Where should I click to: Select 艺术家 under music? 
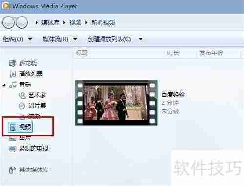click(x=37, y=95)
